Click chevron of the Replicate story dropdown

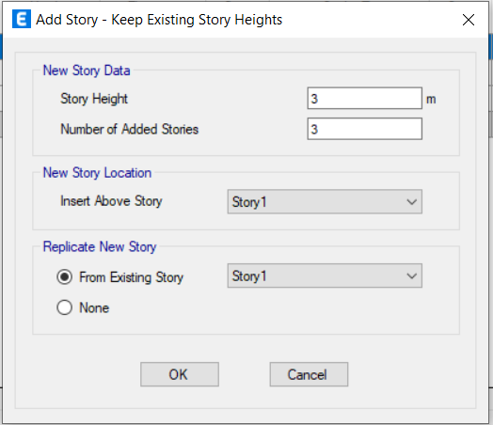pos(411,276)
